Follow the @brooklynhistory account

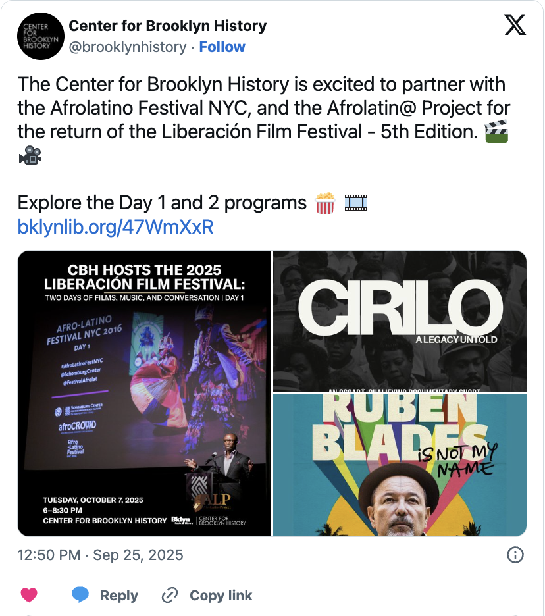222,47
